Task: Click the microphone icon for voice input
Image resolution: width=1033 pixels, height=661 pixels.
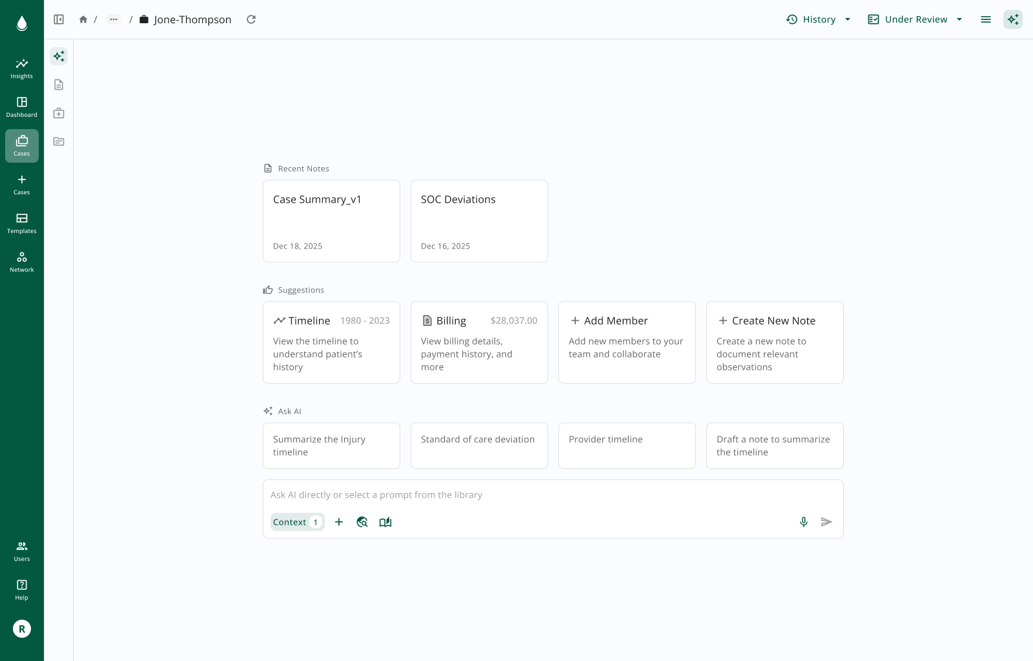Action: pyautogui.click(x=804, y=522)
